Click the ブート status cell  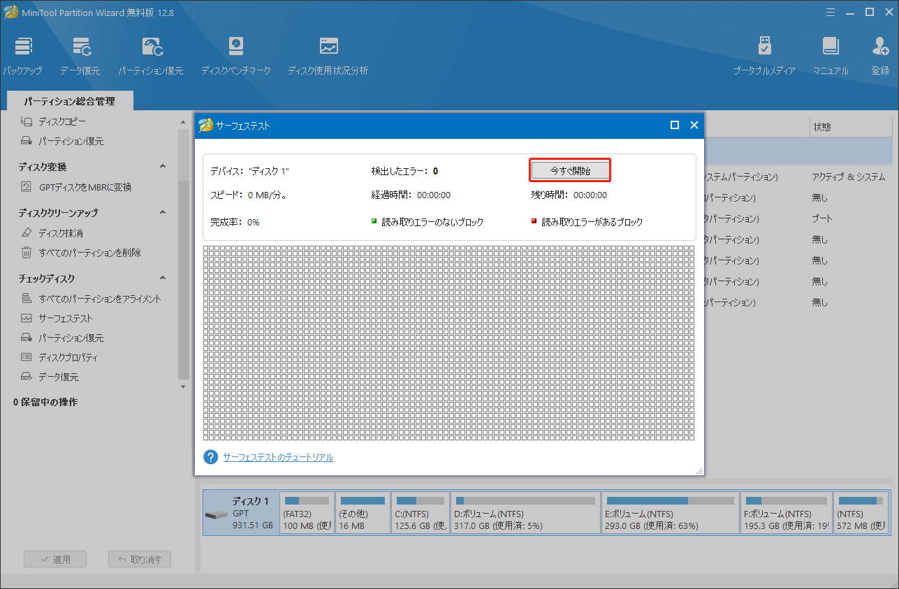pos(822,218)
